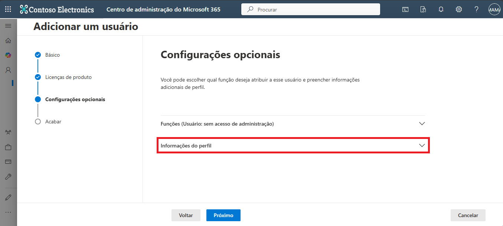Open Copilot from the sidebar
Viewport: 503px width, 226px height.
click(x=8, y=55)
